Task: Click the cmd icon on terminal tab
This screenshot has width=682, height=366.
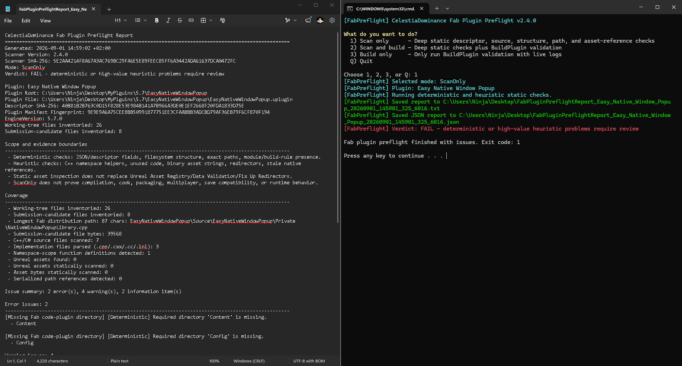Action: (x=350, y=9)
